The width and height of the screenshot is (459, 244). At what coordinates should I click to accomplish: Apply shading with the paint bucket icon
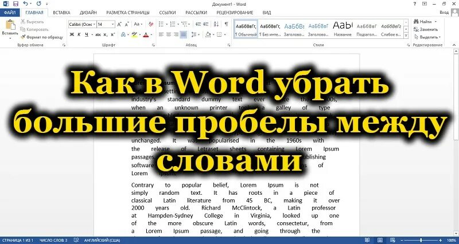(208, 34)
